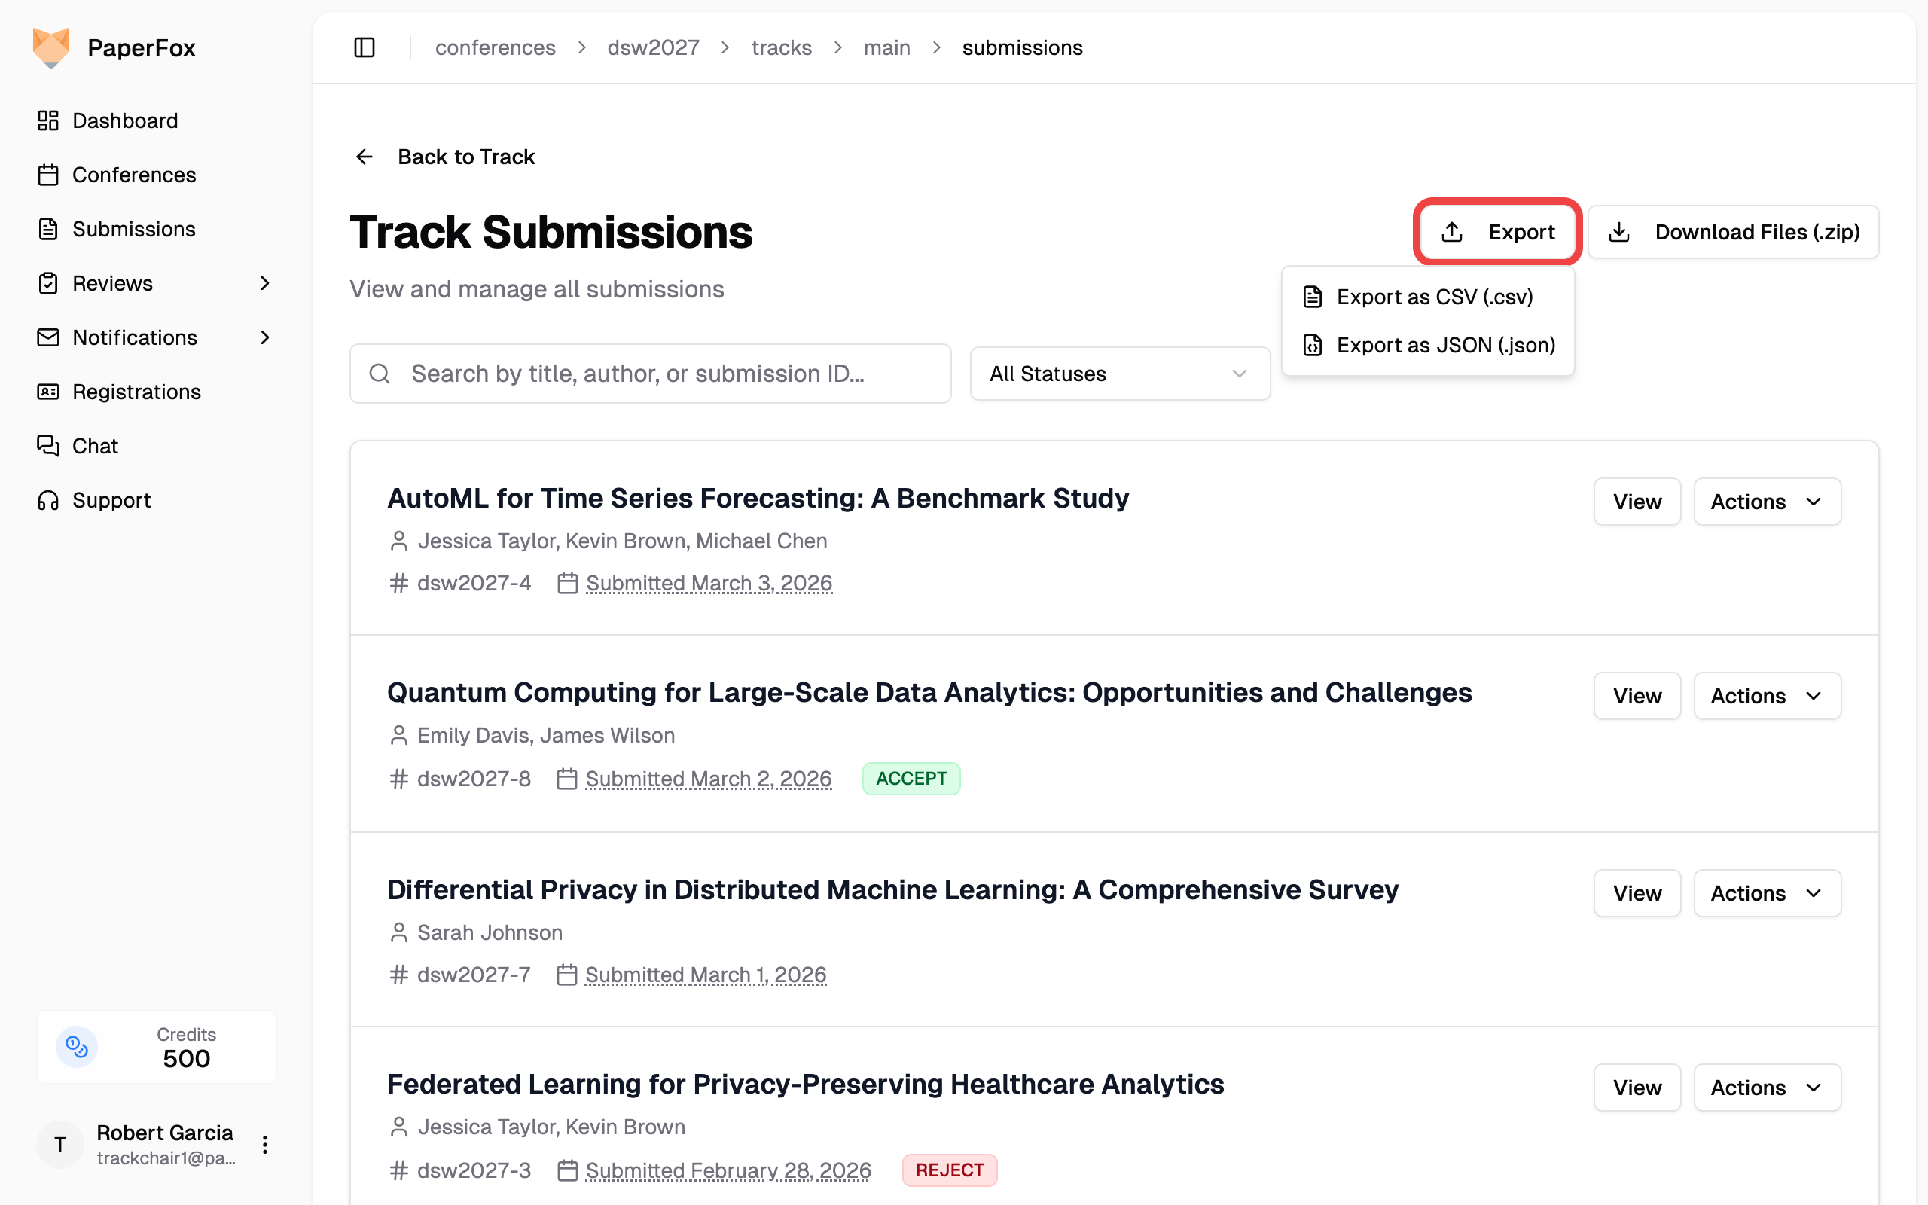The width and height of the screenshot is (1928, 1205).
Task: Open the All Statuses dropdown
Action: click(x=1119, y=374)
